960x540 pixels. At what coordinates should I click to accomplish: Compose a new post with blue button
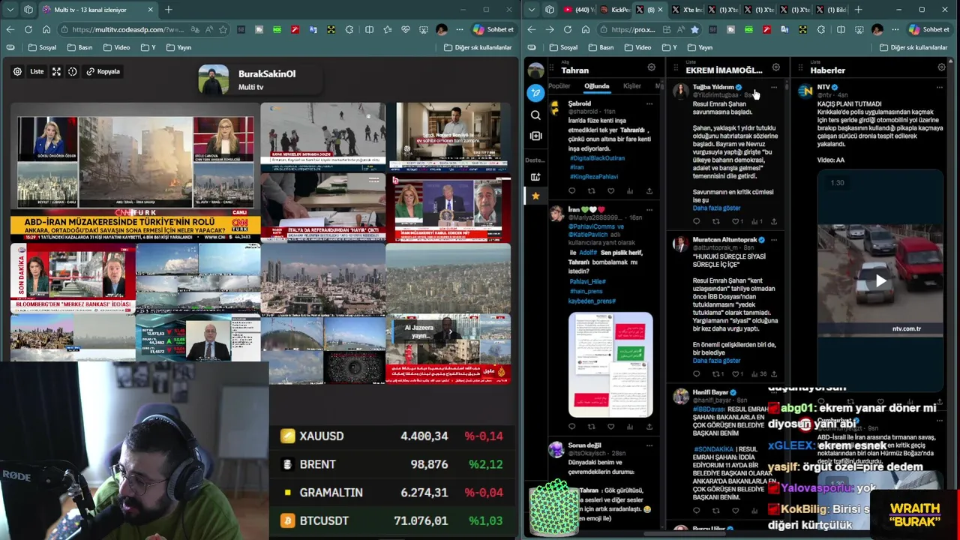point(535,93)
